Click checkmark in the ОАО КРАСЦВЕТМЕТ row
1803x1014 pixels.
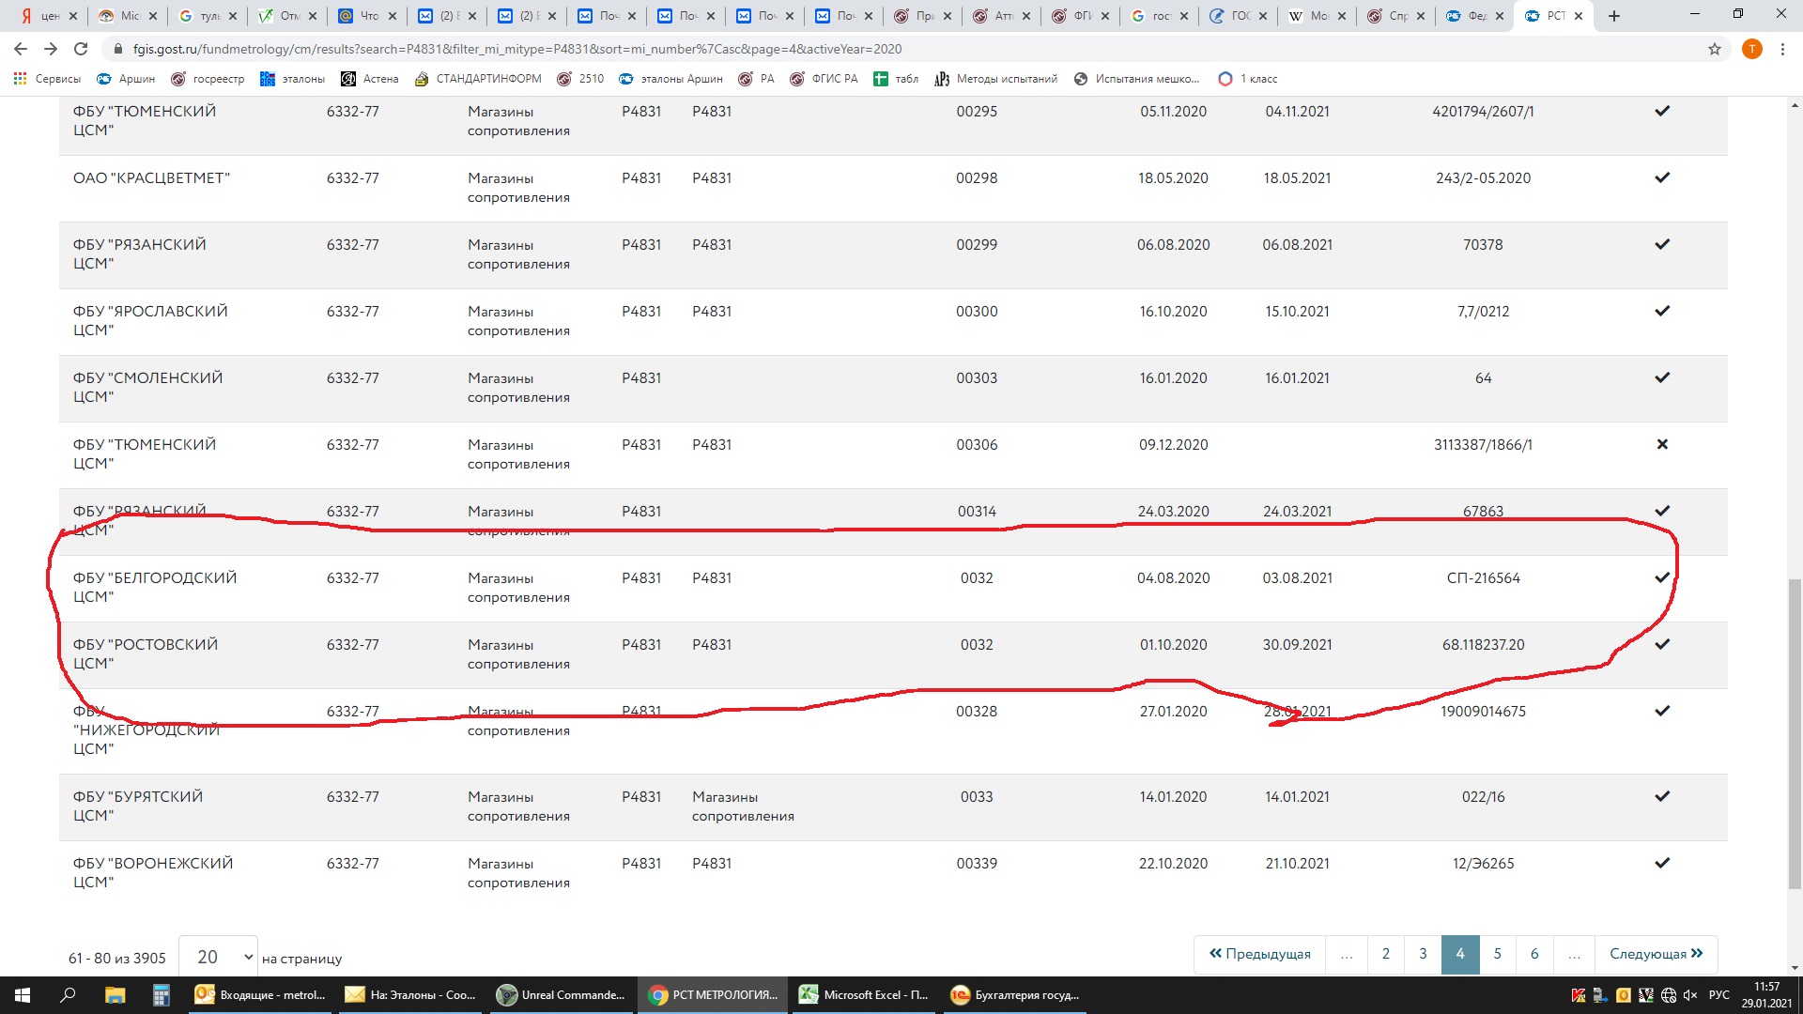tap(1661, 177)
